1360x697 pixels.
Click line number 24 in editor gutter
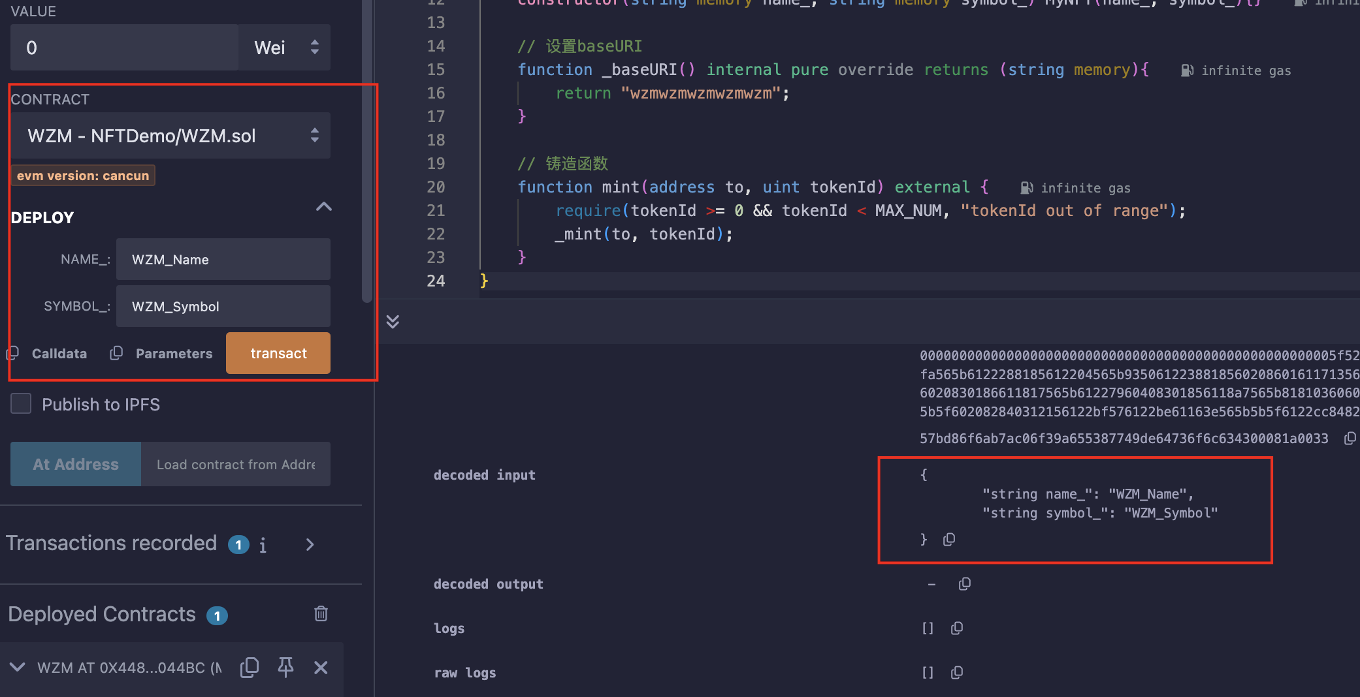click(x=436, y=281)
